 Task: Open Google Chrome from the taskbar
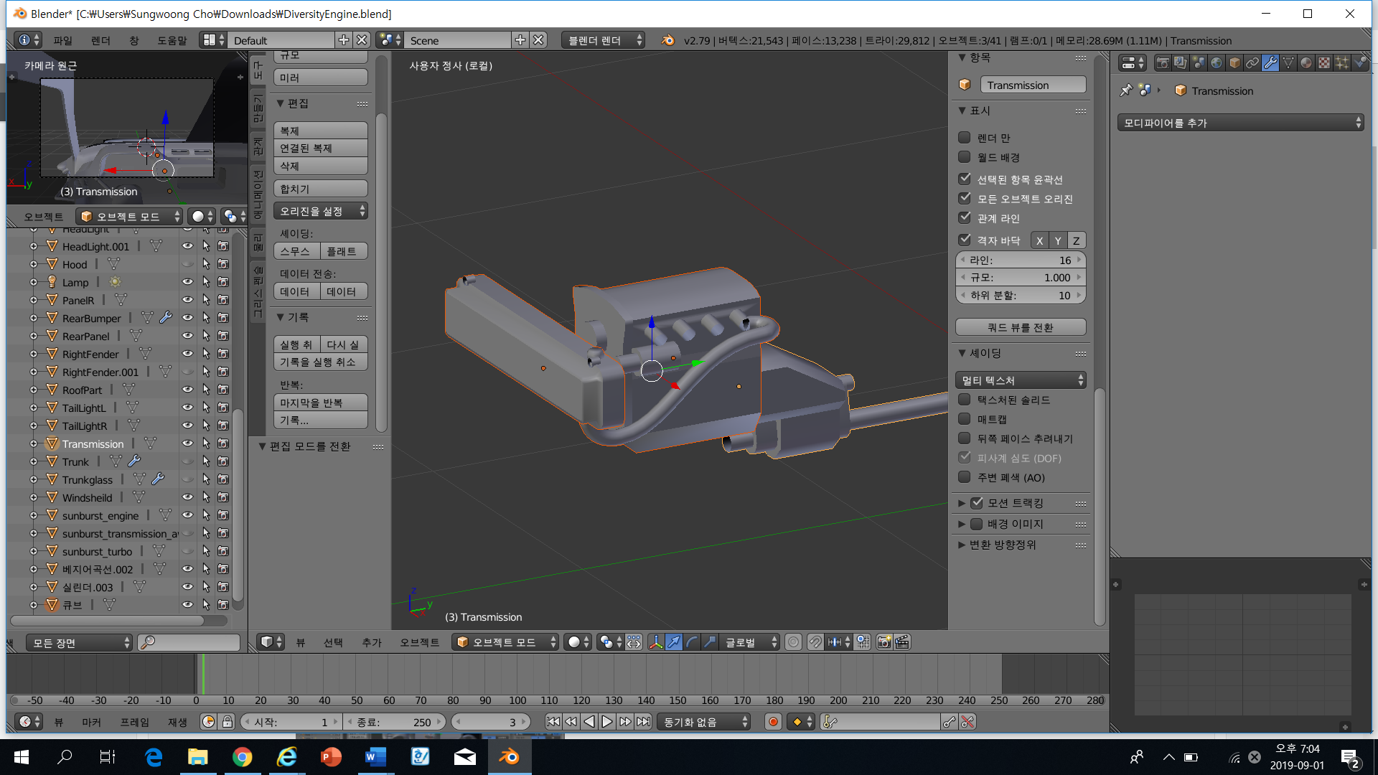point(243,757)
